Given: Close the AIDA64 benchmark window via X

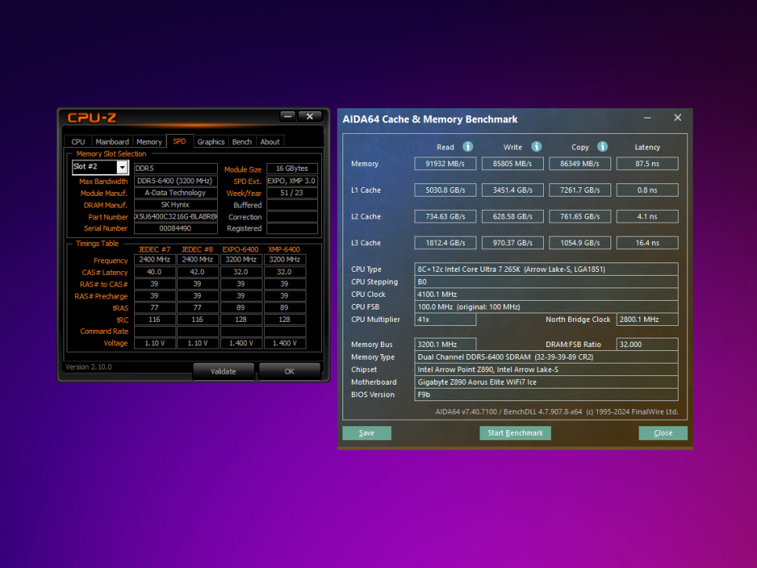Looking at the screenshot, I should 677,118.
